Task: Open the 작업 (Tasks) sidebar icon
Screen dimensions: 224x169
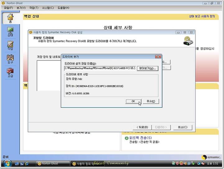Action: [10, 45]
